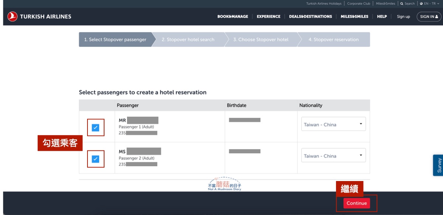Click the Search magnifier icon
The height and width of the screenshot is (215, 443).
coord(402,4)
